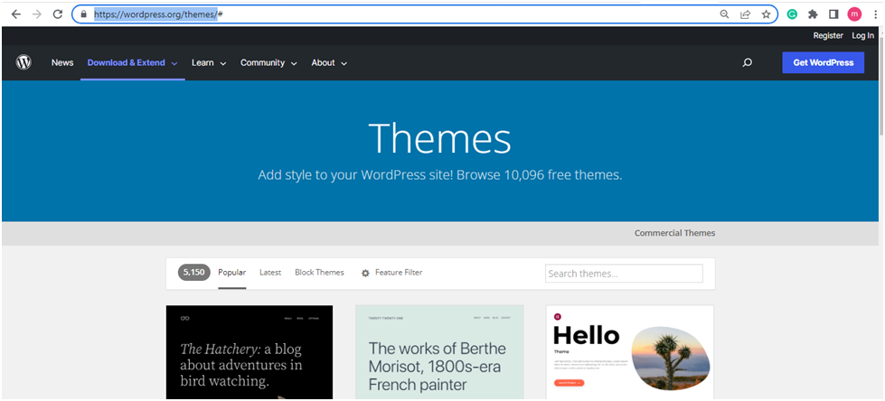Click the browser forward arrow
The image size is (885, 401).
point(37,14)
